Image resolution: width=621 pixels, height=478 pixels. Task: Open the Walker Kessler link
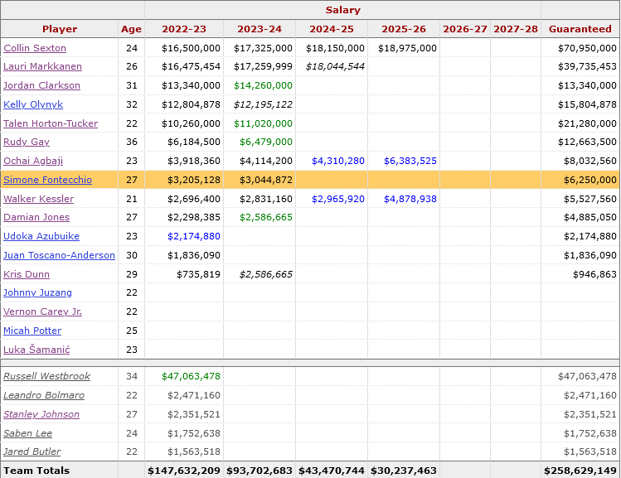point(39,199)
